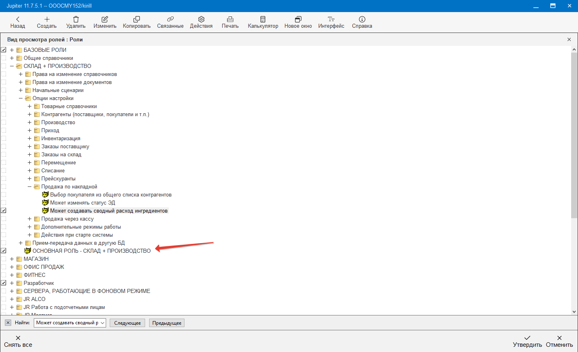Delete using the Удалить trash icon
Viewport: 578px width, 352px height.
click(76, 19)
